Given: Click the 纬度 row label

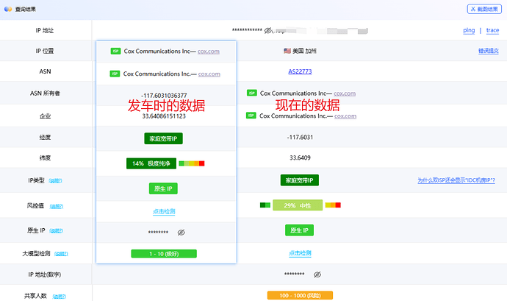Looking at the screenshot, I should click(45, 157).
